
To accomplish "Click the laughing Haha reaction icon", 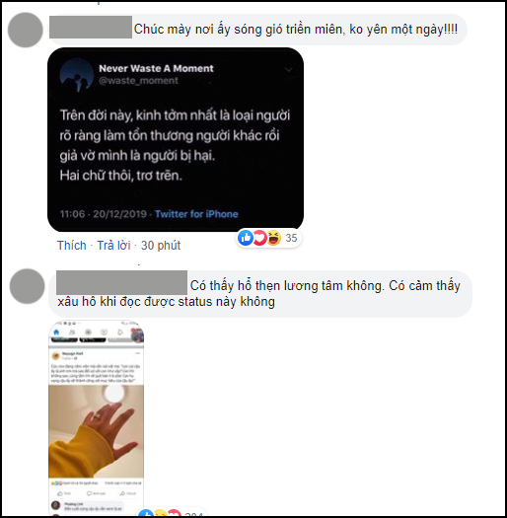I will pos(274,238).
